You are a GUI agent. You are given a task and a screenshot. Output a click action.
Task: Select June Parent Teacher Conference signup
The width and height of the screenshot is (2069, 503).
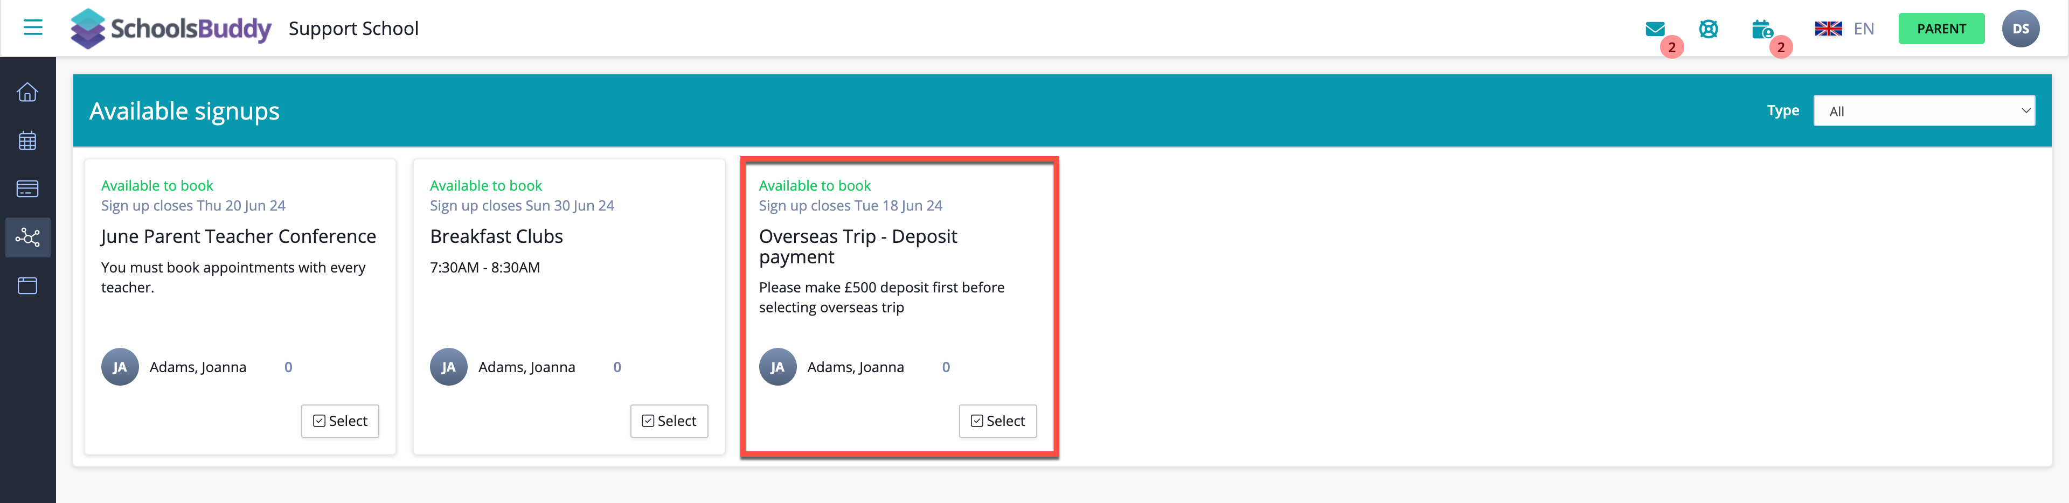[x=340, y=421]
